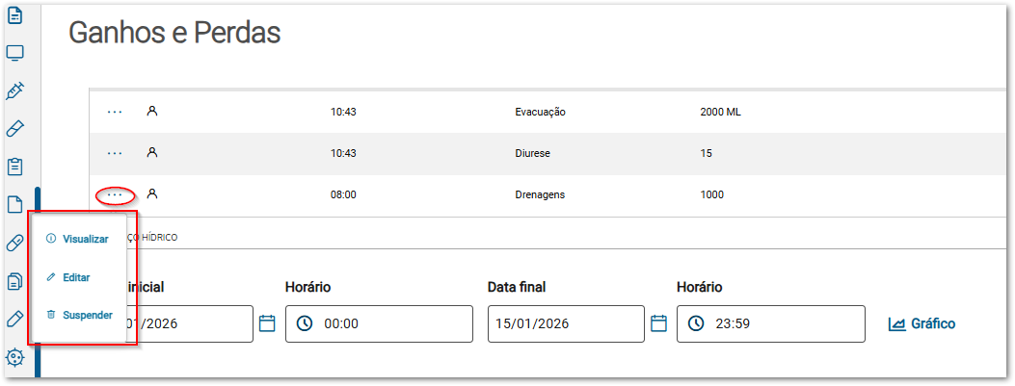
Task: Click the clipboard icon in the sidebar
Action: coord(15,167)
